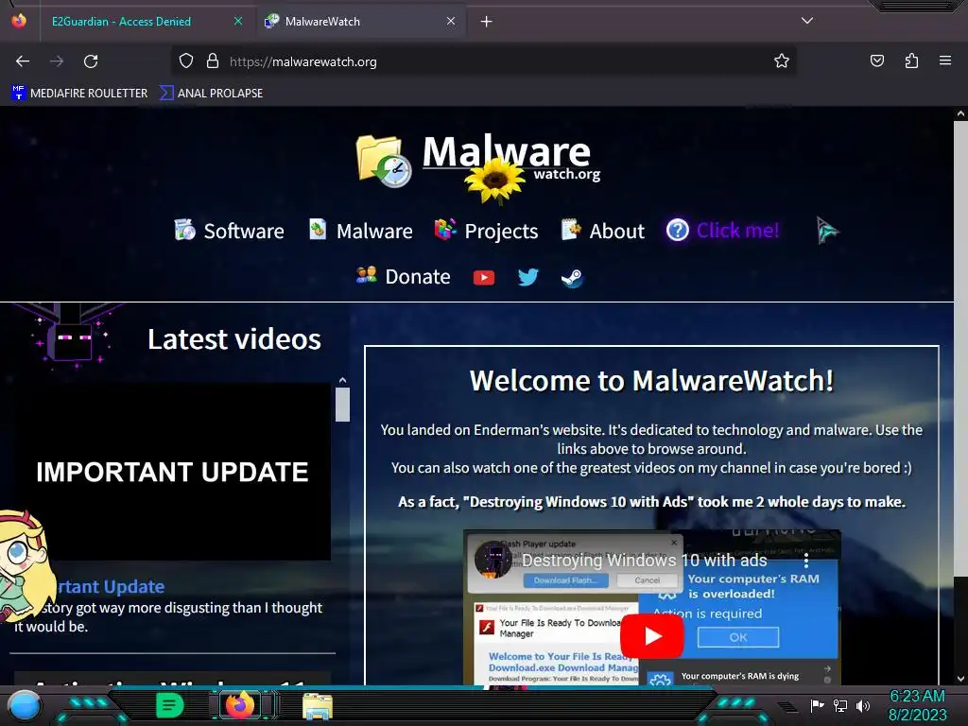Viewport: 968px width, 726px height.
Task: Go back to the previous page
Action: click(23, 61)
